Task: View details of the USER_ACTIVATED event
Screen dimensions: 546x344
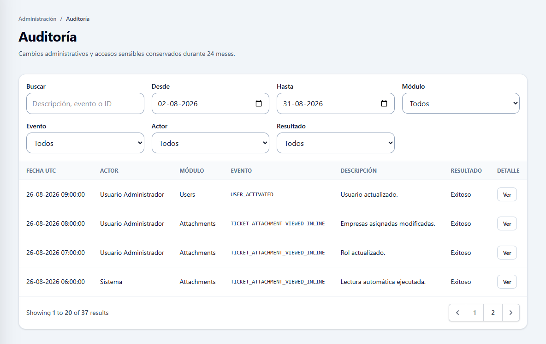Action: click(507, 194)
